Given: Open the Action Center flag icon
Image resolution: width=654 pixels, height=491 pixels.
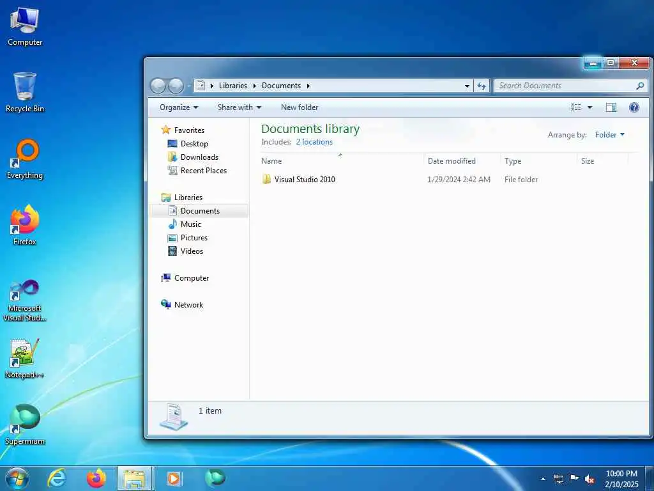Looking at the screenshot, I should click(x=574, y=479).
